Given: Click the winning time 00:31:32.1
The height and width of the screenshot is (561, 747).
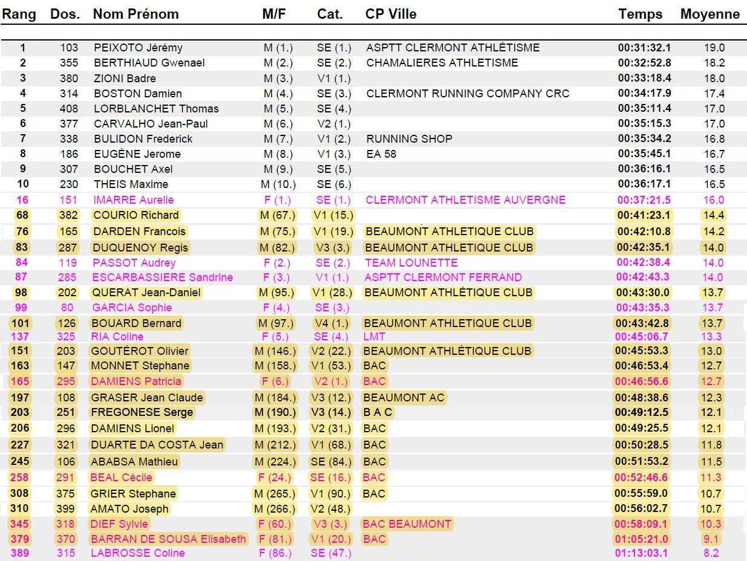Looking at the screenshot, I should click(644, 48).
